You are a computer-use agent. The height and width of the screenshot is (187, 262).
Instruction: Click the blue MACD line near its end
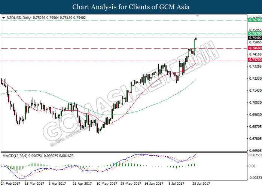pos(195,155)
